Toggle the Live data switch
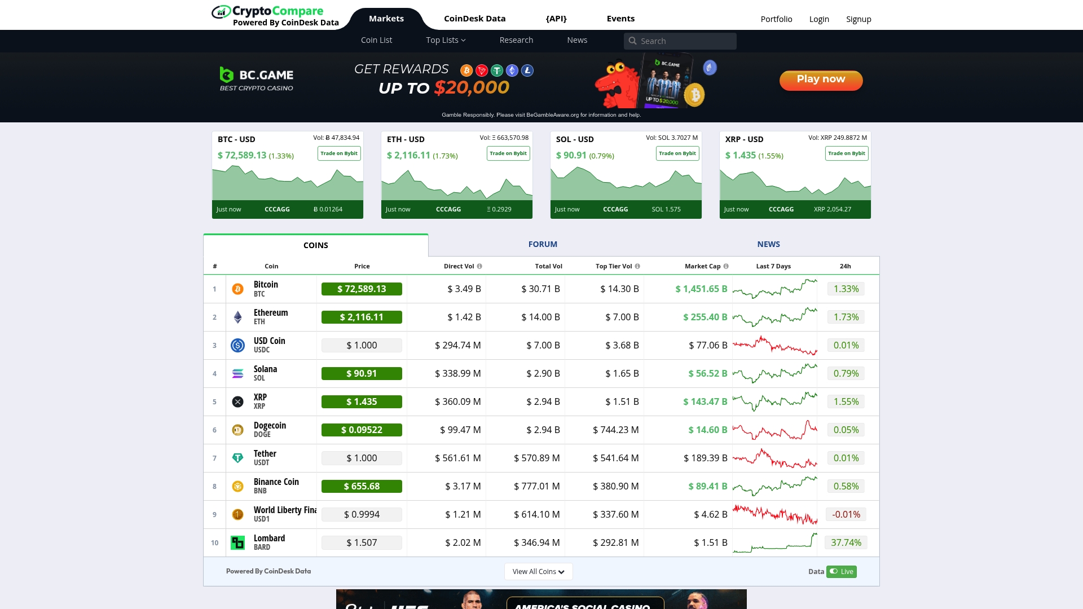 pos(842,571)
